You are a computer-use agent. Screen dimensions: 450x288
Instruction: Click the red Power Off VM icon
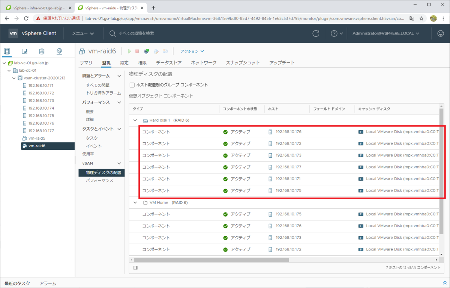point(137,51)
